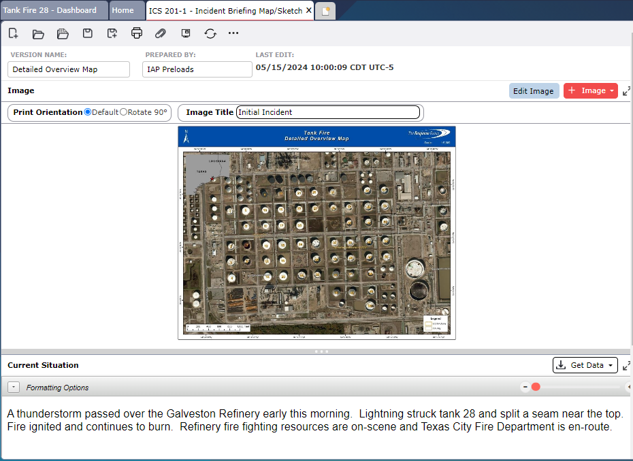Screen dimensions: 633x461
Task: Open the red Image dropdown button
Action: pos(590,91)
